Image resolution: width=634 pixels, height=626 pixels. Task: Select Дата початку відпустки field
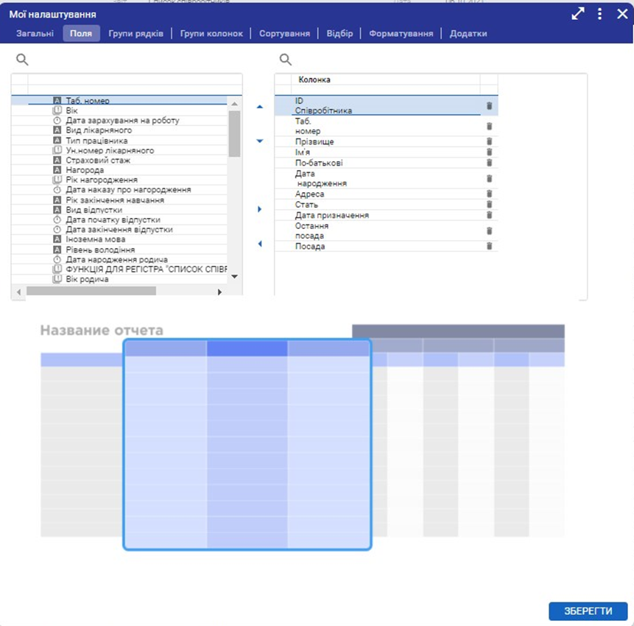point(113,219)
